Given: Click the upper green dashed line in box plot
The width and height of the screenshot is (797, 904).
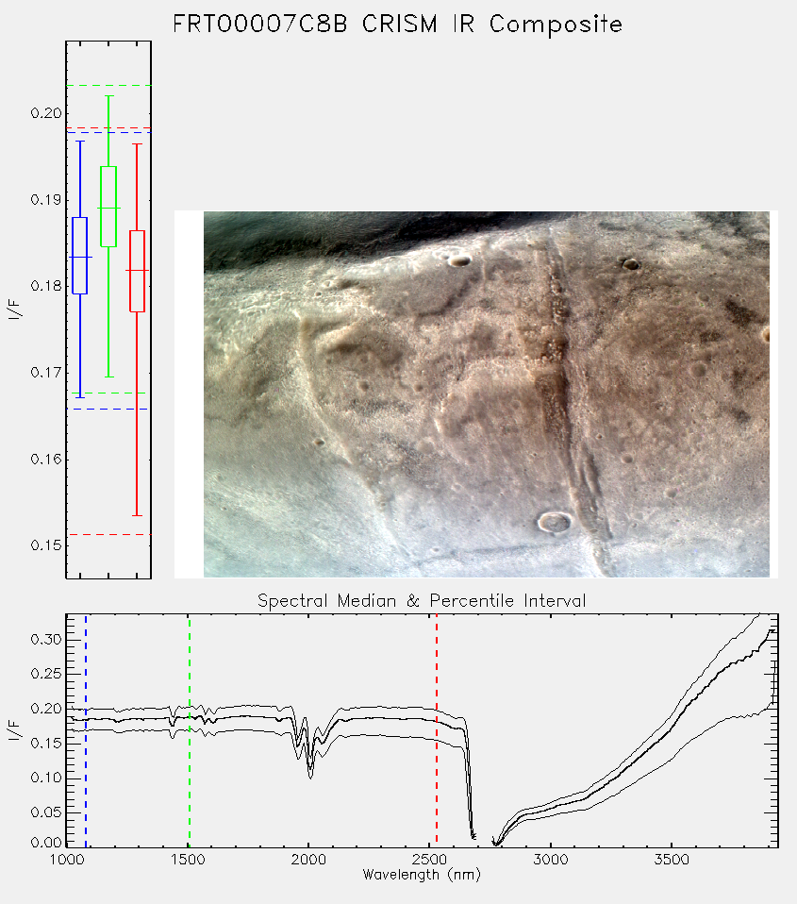Looking at the screenshot, I should point(108,85).
